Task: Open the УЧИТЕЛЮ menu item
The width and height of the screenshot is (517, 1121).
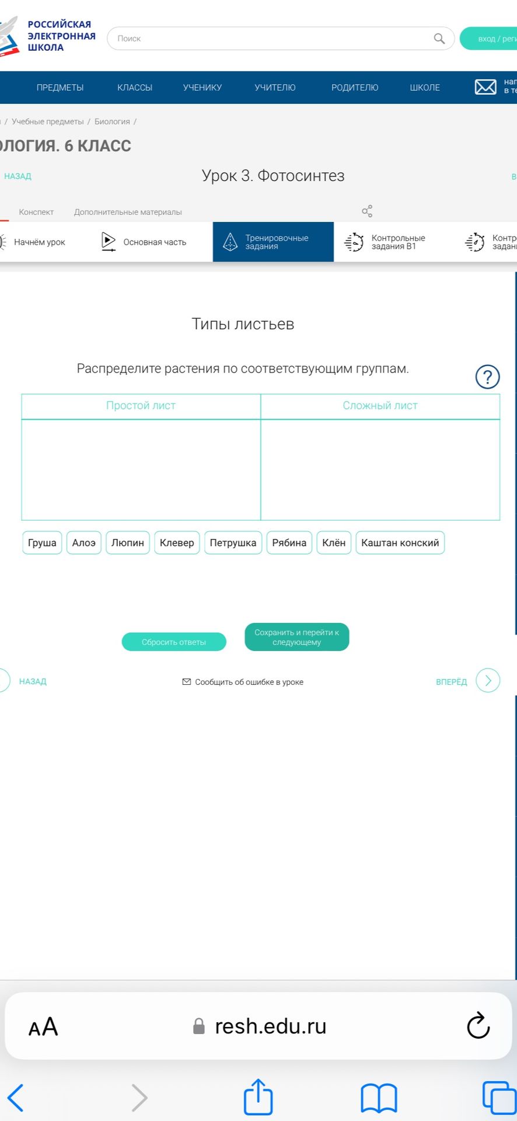Action: pos(275,88)
